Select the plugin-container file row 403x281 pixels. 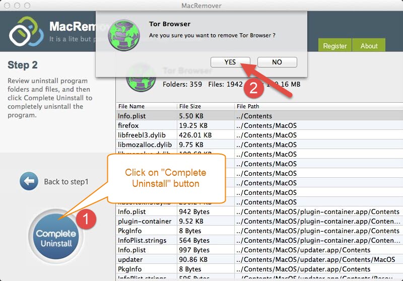pyautogui.click(x=259, y=221)
